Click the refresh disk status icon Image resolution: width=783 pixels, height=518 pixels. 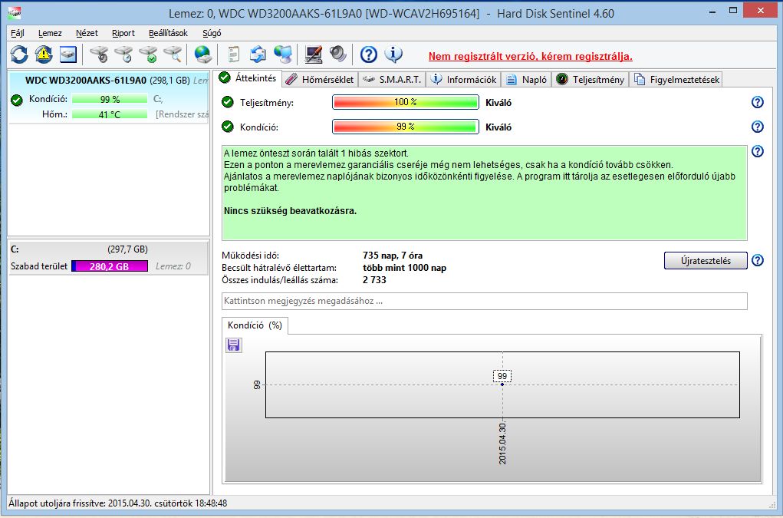tap(19, 54)
